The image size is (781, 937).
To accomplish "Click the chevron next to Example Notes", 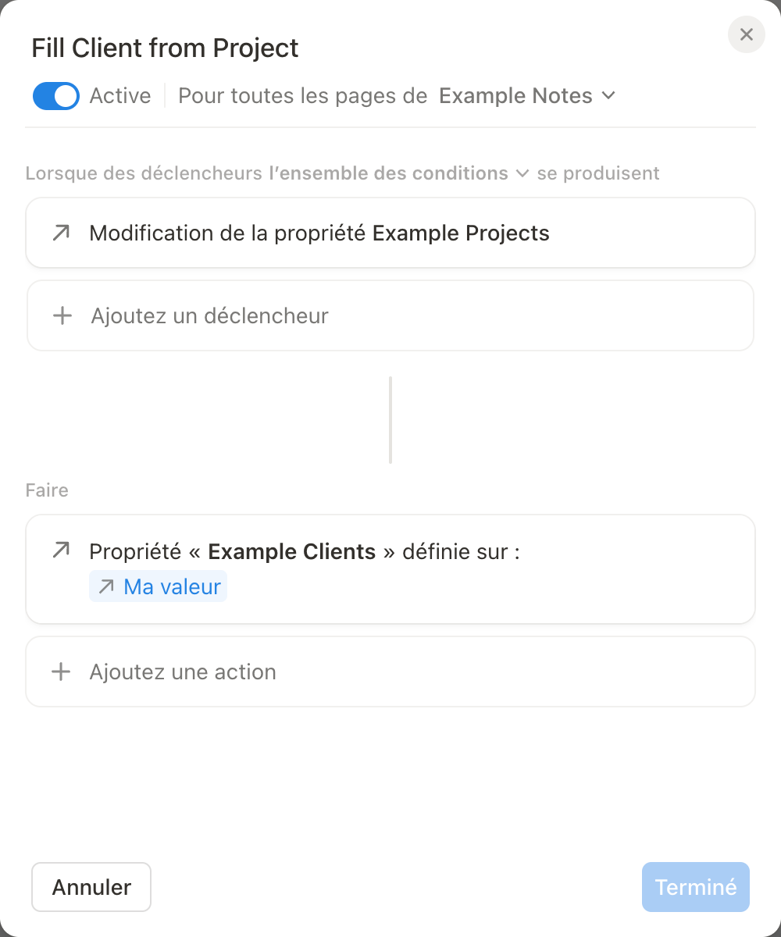I will [x=608, y=96].
